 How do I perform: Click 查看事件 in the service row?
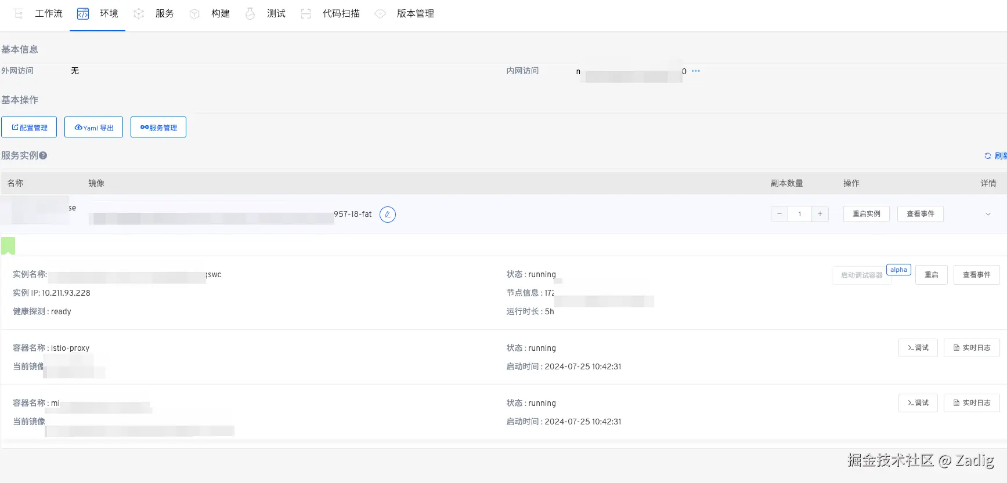pos(921,214)
